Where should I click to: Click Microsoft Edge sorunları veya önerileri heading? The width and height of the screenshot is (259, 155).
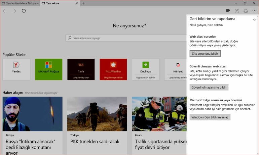click(x=216, y=100)
